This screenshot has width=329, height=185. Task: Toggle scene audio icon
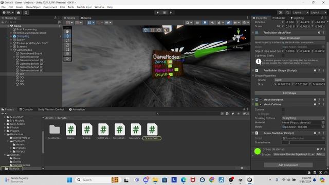click(212, 23)
